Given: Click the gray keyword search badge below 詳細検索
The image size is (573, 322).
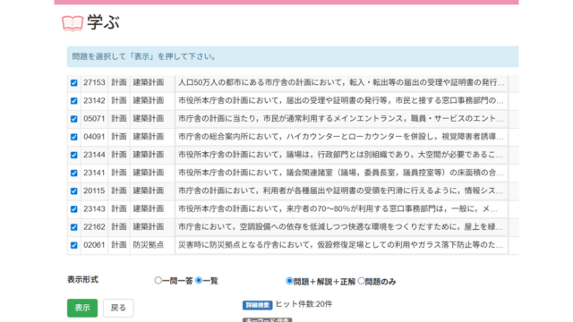Looking at the screenshot, I should tap(267, 320).
